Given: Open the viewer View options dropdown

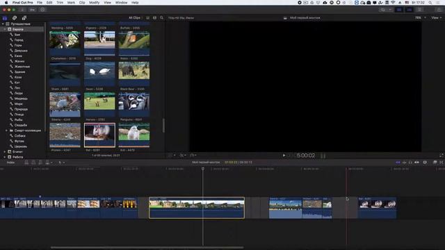Looking at the screenshot, I should tap(436, 18).
